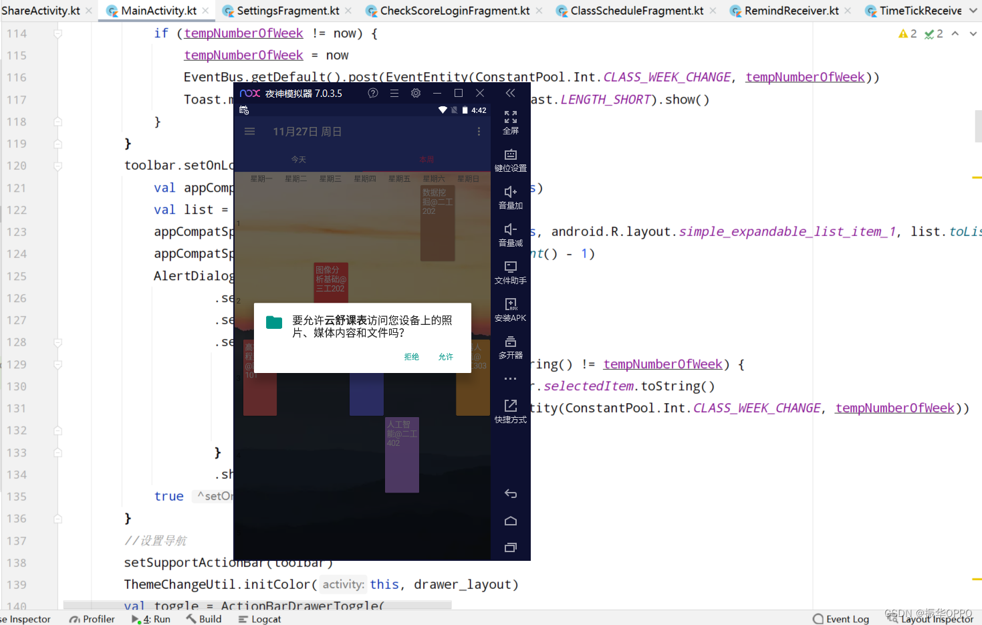Screen dimensions: 982x625
Task: Increase emulator volume (音量加)
Action: tap(511, 198)
